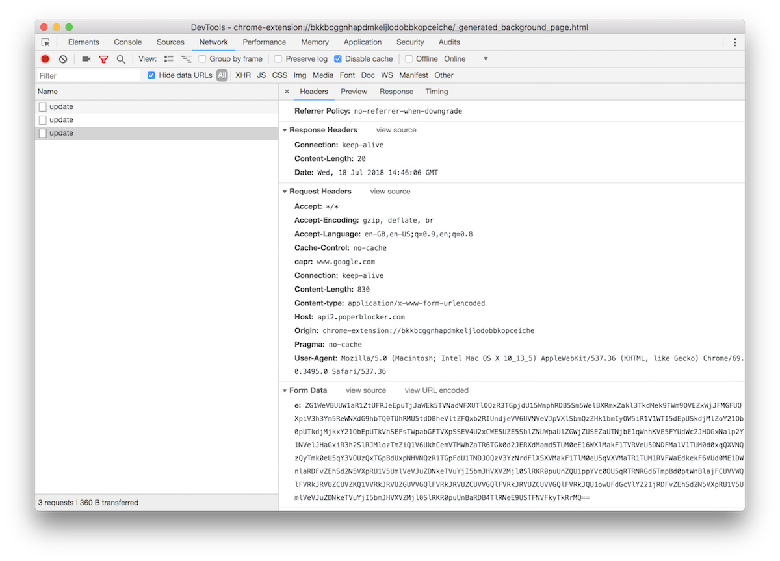Click the Filter text input field

coord(88,75)
